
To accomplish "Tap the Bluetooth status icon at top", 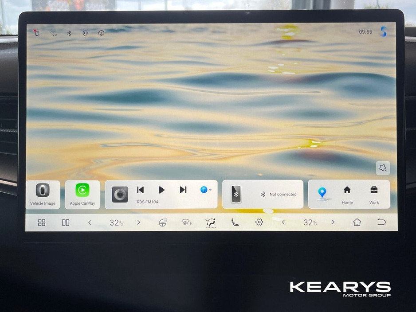I will pyautogui.click(x=69, y=33).
